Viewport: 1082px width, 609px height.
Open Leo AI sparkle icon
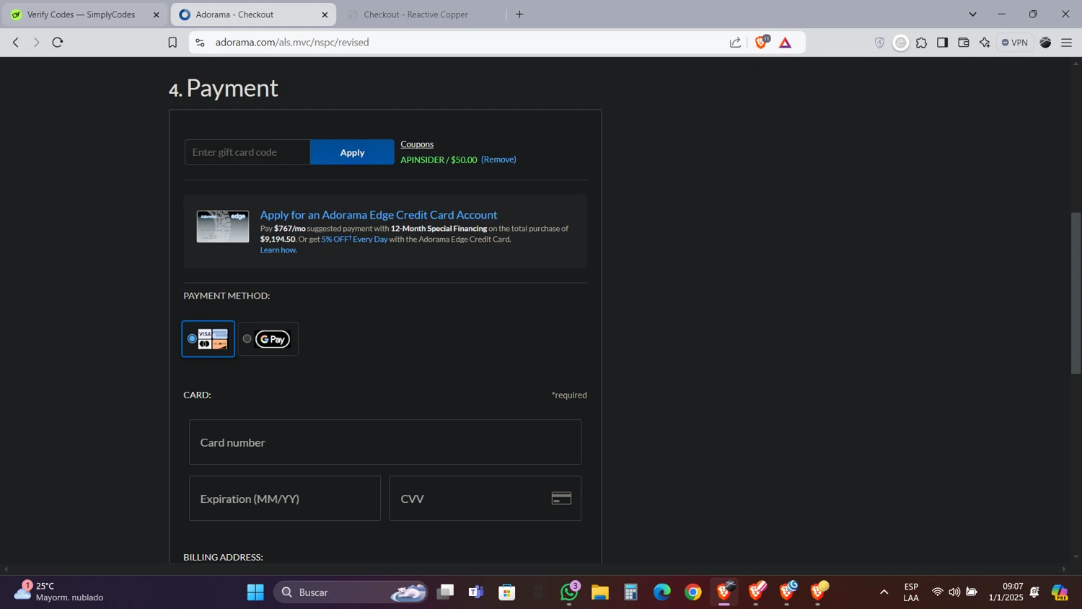pyautogui.click(x=985, y=43)
